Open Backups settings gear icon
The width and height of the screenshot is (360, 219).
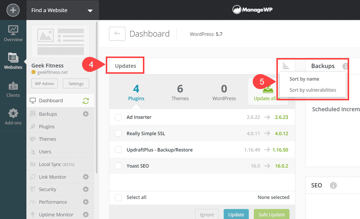[x=85, y=114]
